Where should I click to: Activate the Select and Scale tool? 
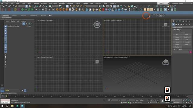click(x=47, y=6)
